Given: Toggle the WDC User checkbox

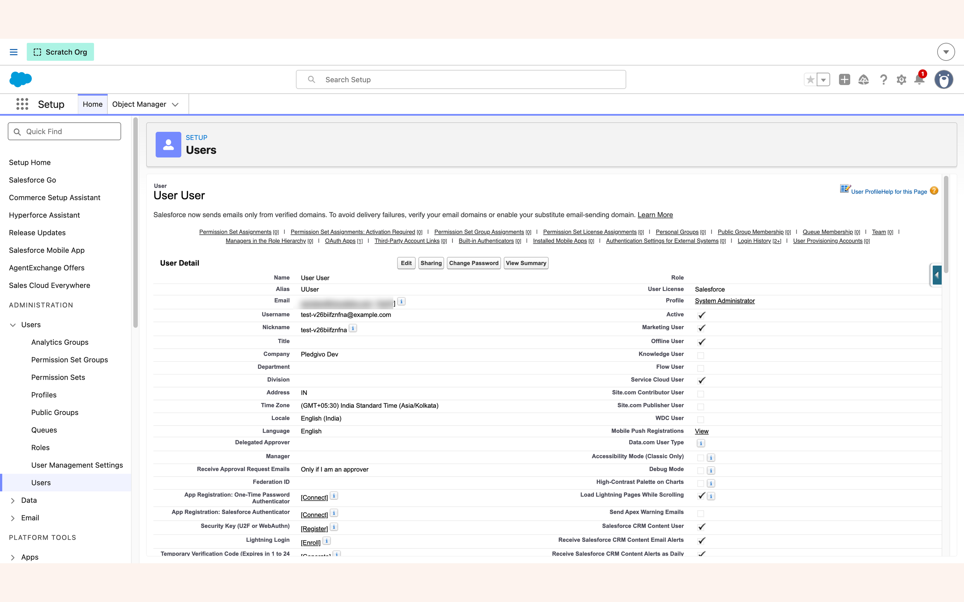Looking at the screenshot, I should (x=701, y=419).
